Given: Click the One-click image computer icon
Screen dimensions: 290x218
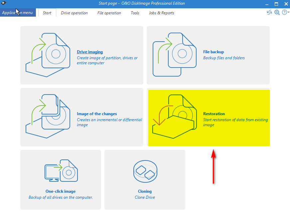Looking at the screenshot, I should [61, 171].
